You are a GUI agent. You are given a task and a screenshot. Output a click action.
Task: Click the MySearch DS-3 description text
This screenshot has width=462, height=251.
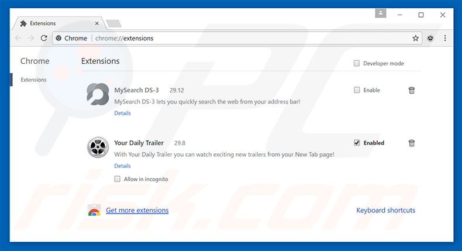pyautogui.click(x=207, y=102)
